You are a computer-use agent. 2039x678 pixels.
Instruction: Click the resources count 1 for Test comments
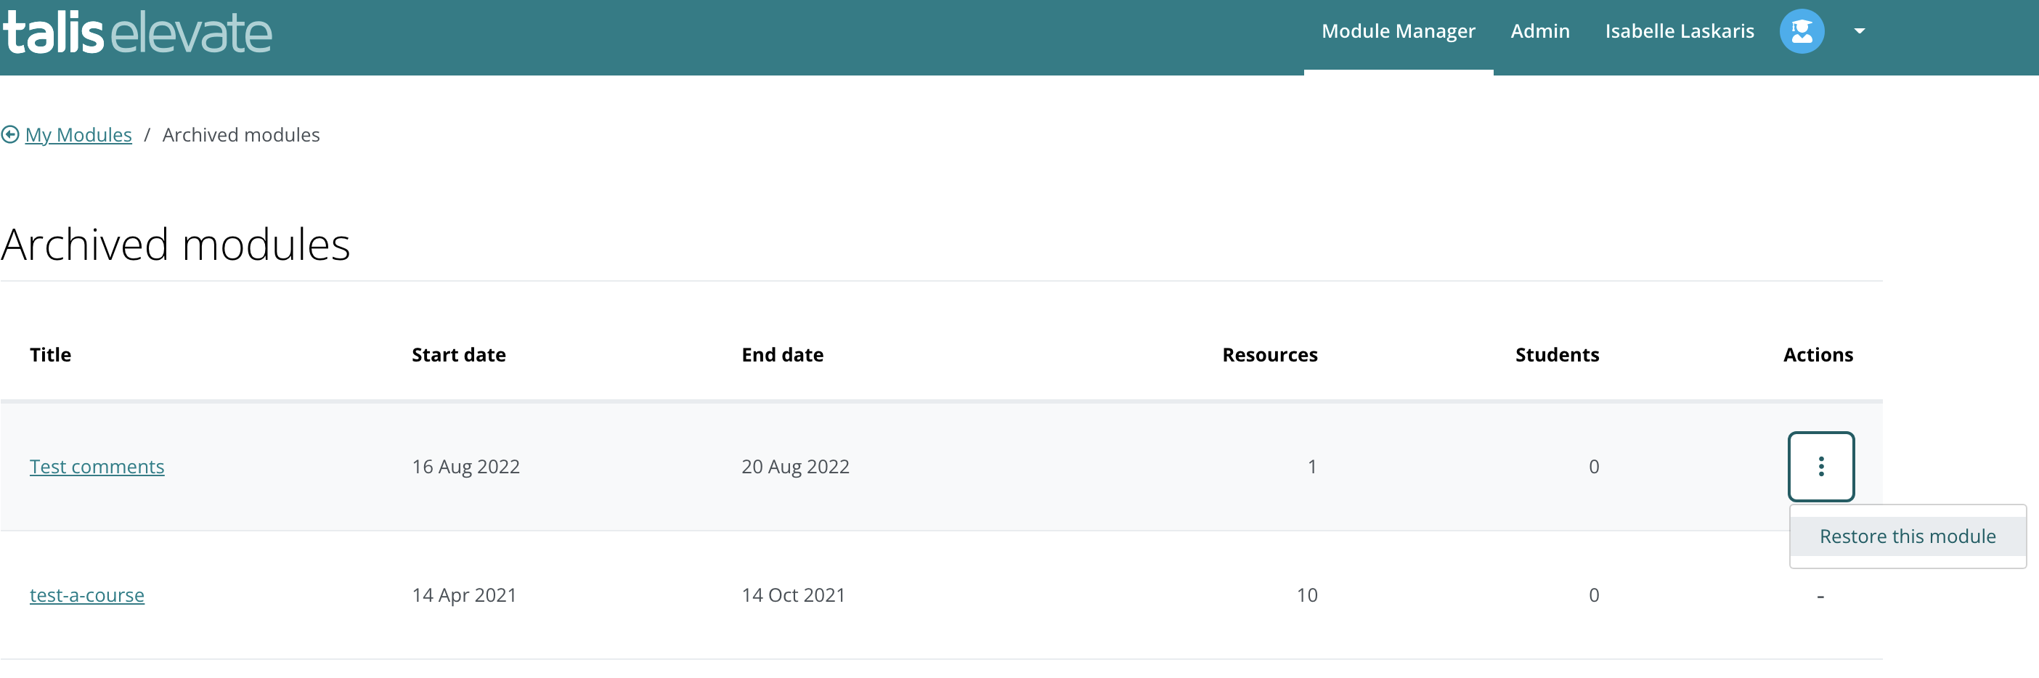[1311, 467]
